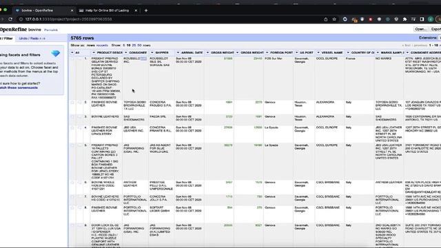Click the 5765 rows heading
441x248 pixels.
coord(82,38)
